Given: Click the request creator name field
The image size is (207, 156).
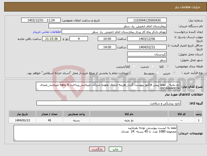Looking at the screenshot, I should (114, 32).
